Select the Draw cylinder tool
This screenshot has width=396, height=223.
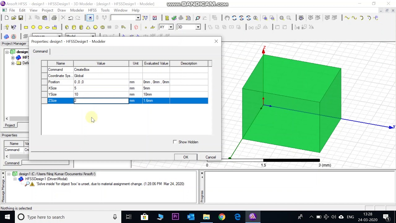coord(74,27)
